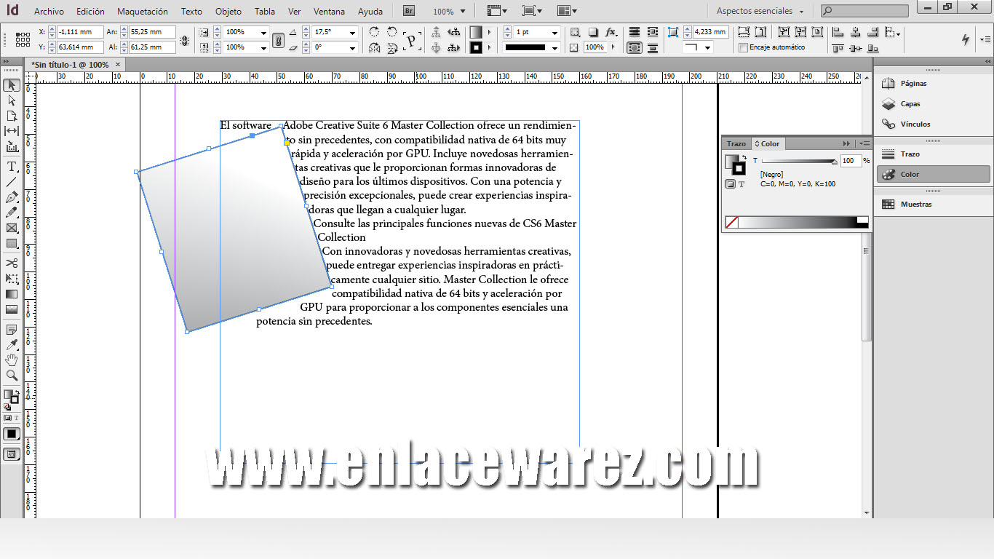The image size is (994, 559).
Task: Click the flip horizontal icon
Action: tap(375, 48)
